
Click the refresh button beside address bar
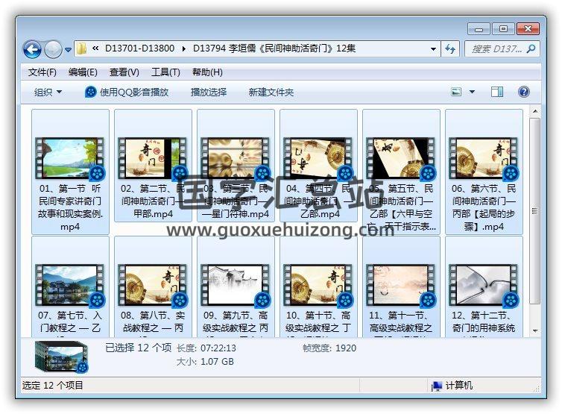coord(450,49)
